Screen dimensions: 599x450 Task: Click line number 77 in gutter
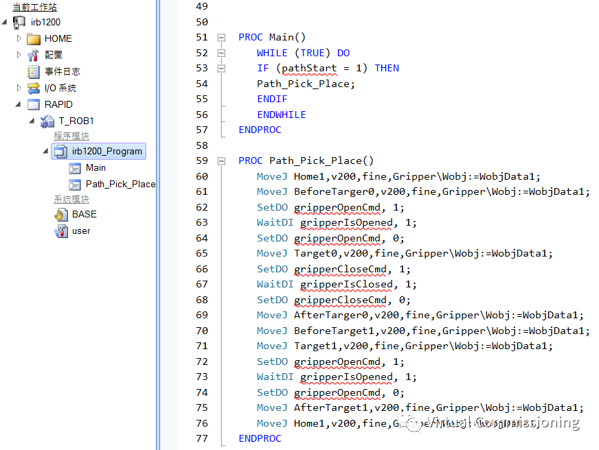pos(202,438)
